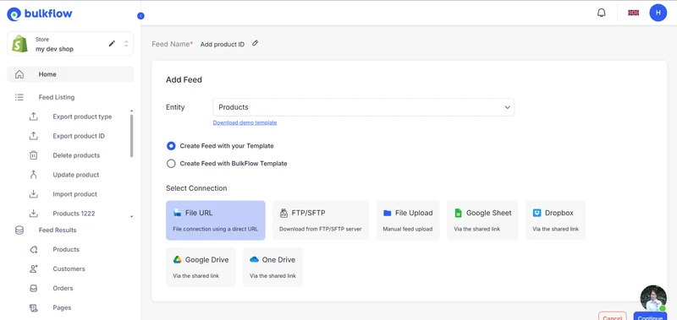
Task: Click the Feed Results database icon
Action: pyautogui.click(x=19, y=230)
